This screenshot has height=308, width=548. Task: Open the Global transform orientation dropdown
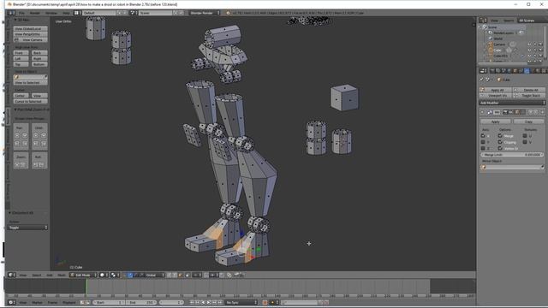click(153, 275)
